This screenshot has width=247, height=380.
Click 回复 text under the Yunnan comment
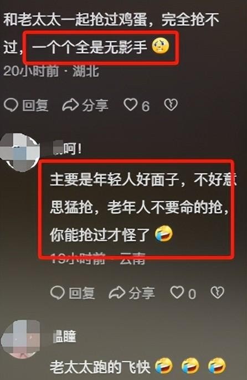pyautogui.click(x=82, y=293)
